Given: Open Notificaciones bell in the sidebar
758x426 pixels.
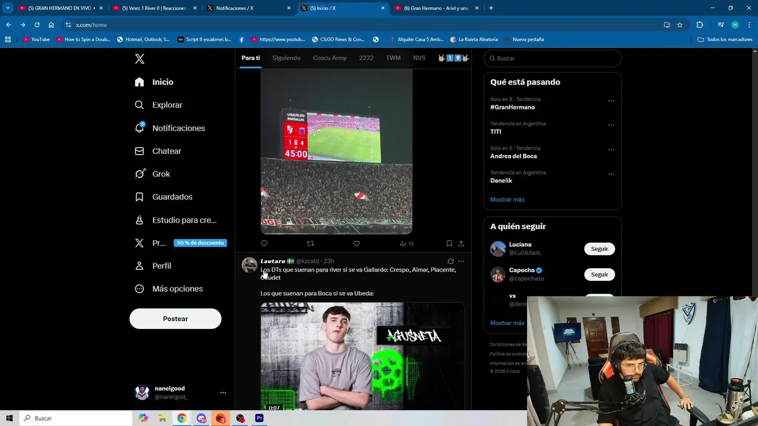Looking at the screenshot, I should click(x=169, y=128).
